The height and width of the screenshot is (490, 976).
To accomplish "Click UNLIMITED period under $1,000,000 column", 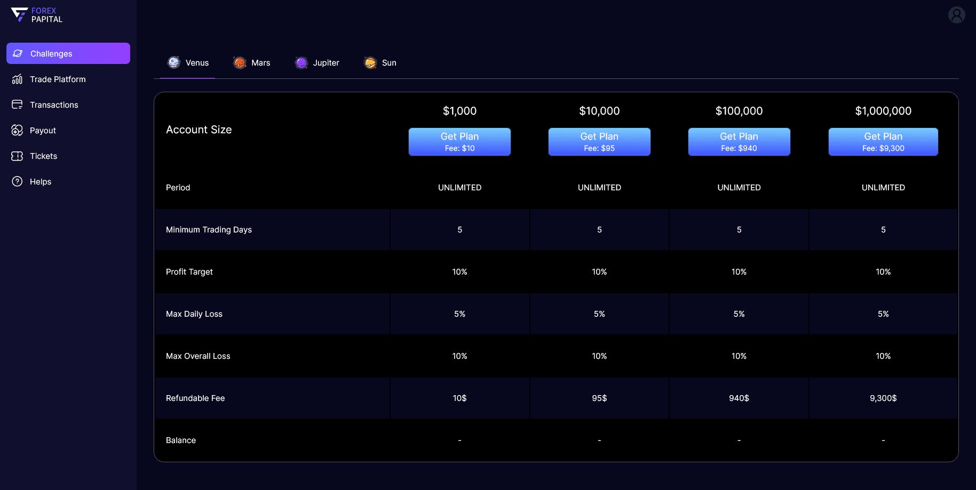I will (x=883, y=188).
